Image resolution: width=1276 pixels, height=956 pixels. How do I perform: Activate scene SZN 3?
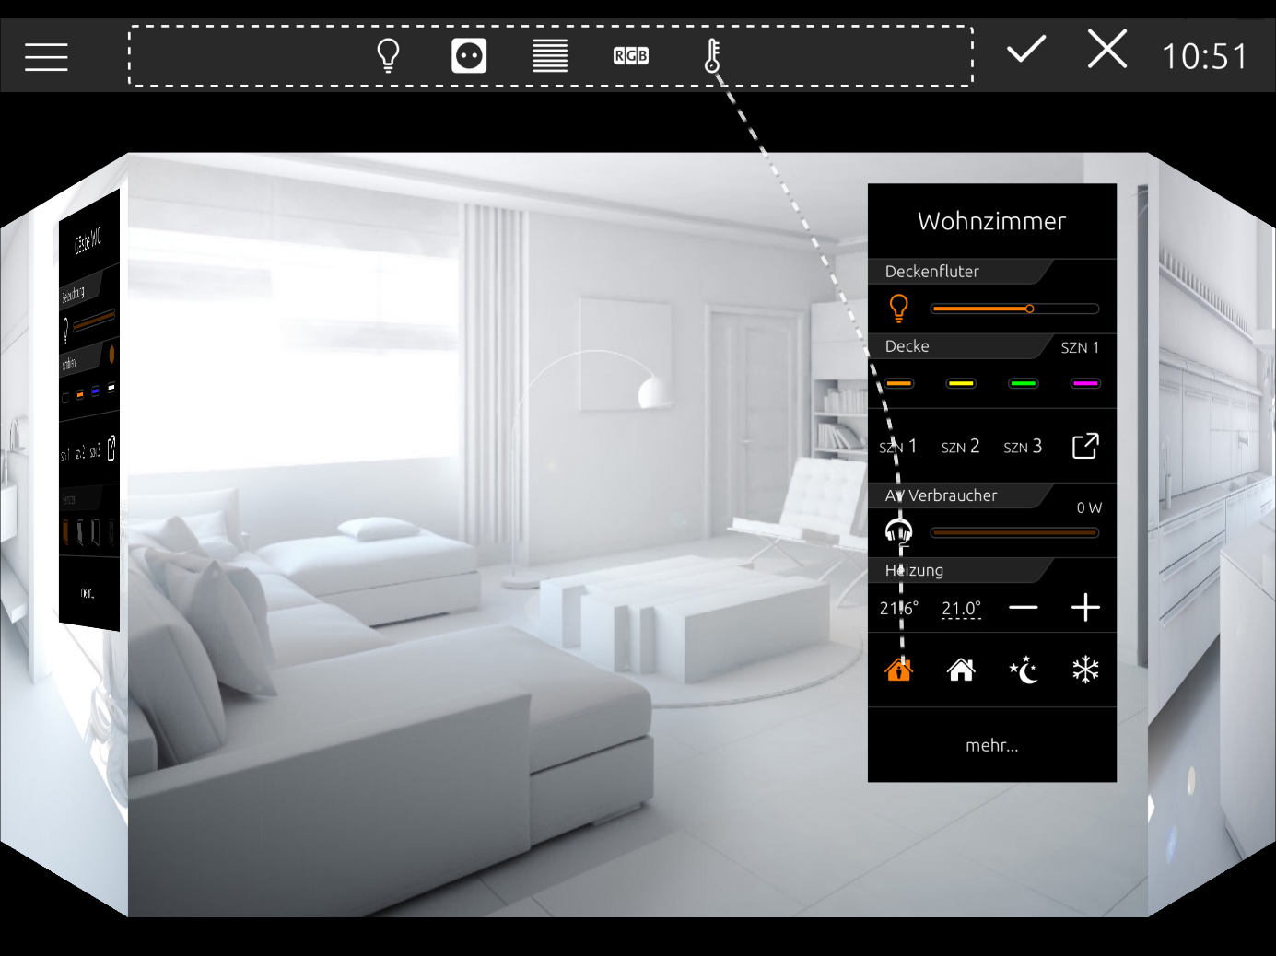point(1024,447)
